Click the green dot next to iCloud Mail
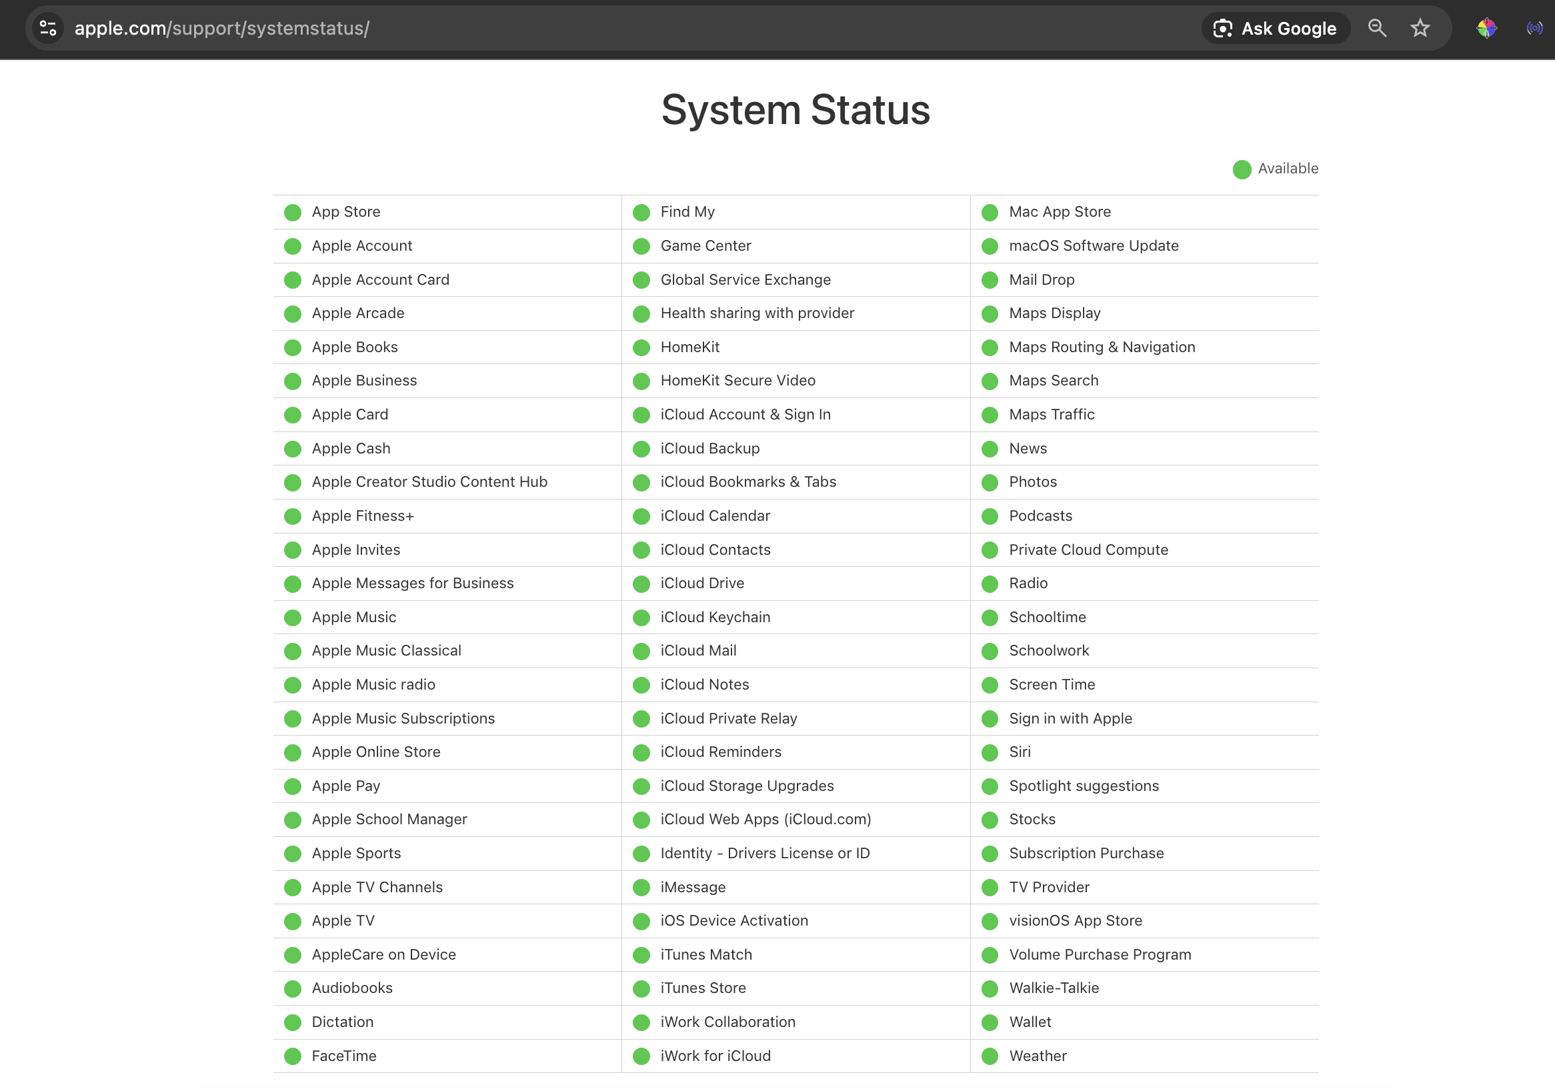The image size is (1555, 1091). (641, 652)
